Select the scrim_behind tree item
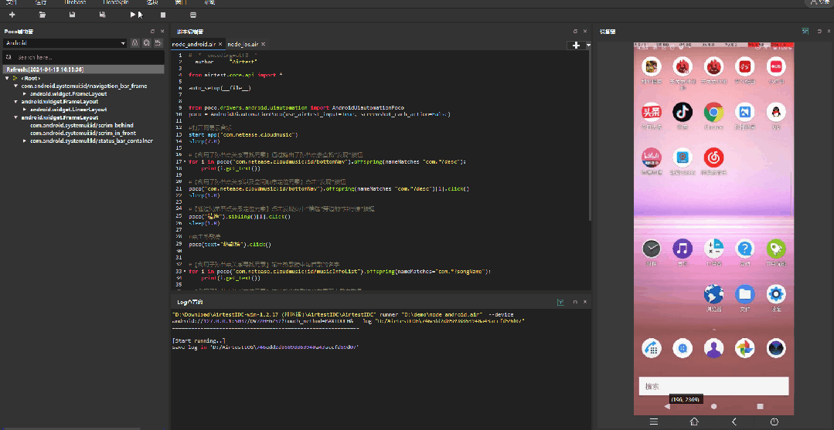The width and height of the screenshot is (834, 430). (x=81, y=125)
